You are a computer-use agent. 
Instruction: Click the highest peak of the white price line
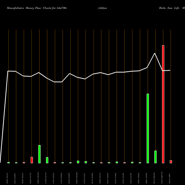pos(155,53)
